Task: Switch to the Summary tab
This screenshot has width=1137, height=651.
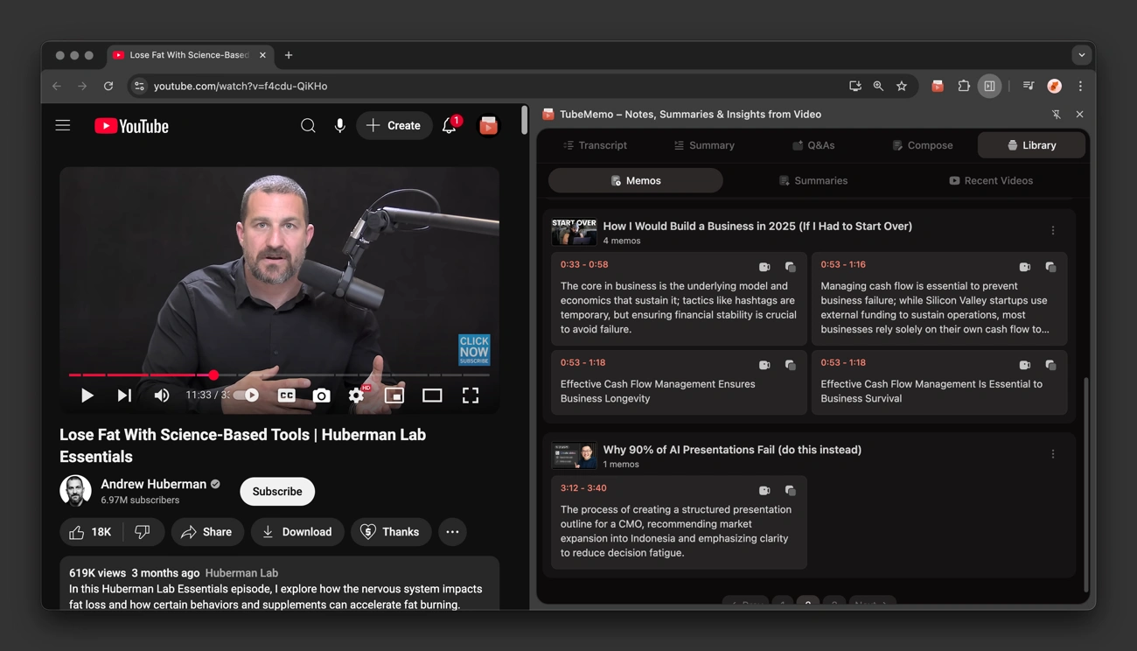Action: click(x=704, y=145)
